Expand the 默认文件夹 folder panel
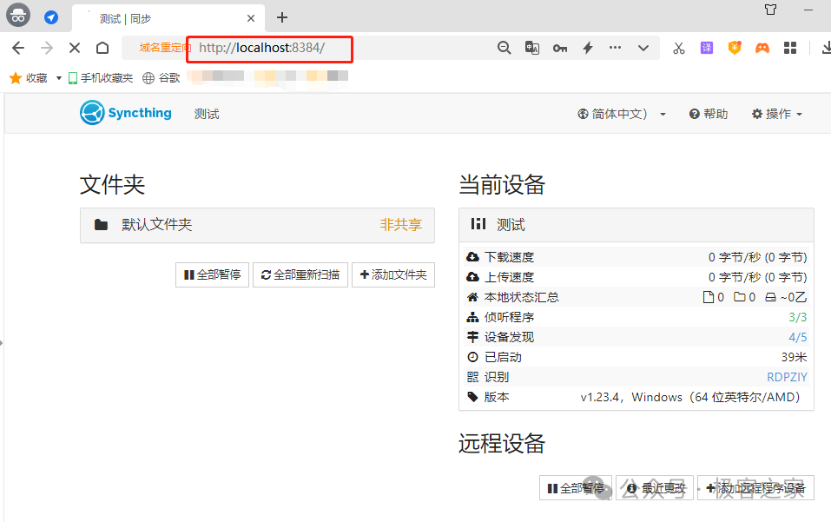 pyautogui.click(x=257, y=225)
